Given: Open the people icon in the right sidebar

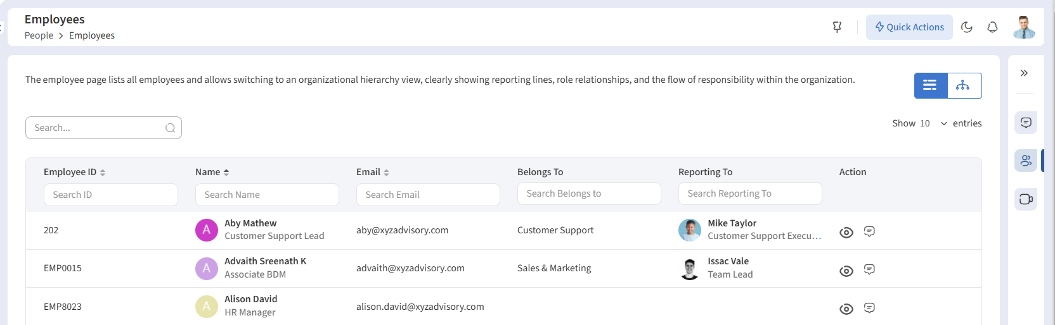Looking at the screenshot, I should click(x=1026, y=161).
